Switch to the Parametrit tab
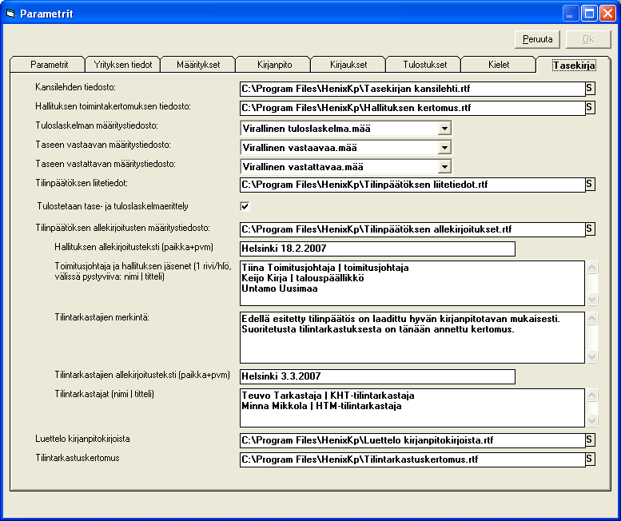The height and width of the screenshot is (521, 621). (49, 65)
